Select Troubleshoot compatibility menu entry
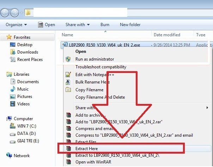213x167 pixels. coord(101,67)
